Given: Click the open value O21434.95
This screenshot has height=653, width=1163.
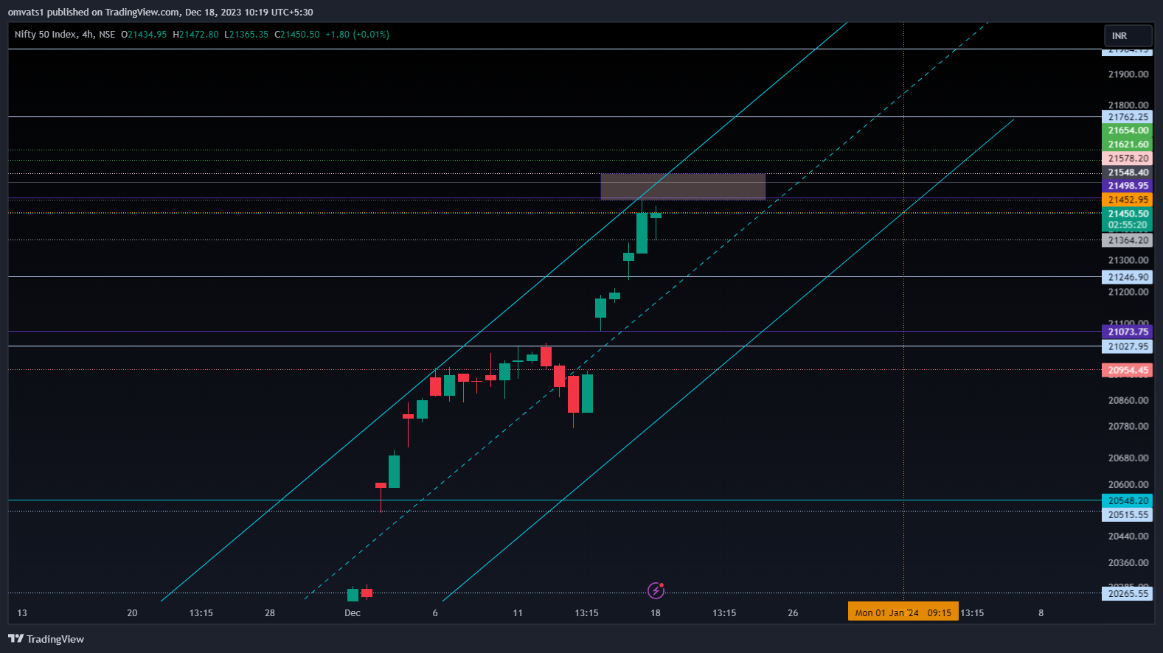Looking at the screenshot, I should [145, 35].
